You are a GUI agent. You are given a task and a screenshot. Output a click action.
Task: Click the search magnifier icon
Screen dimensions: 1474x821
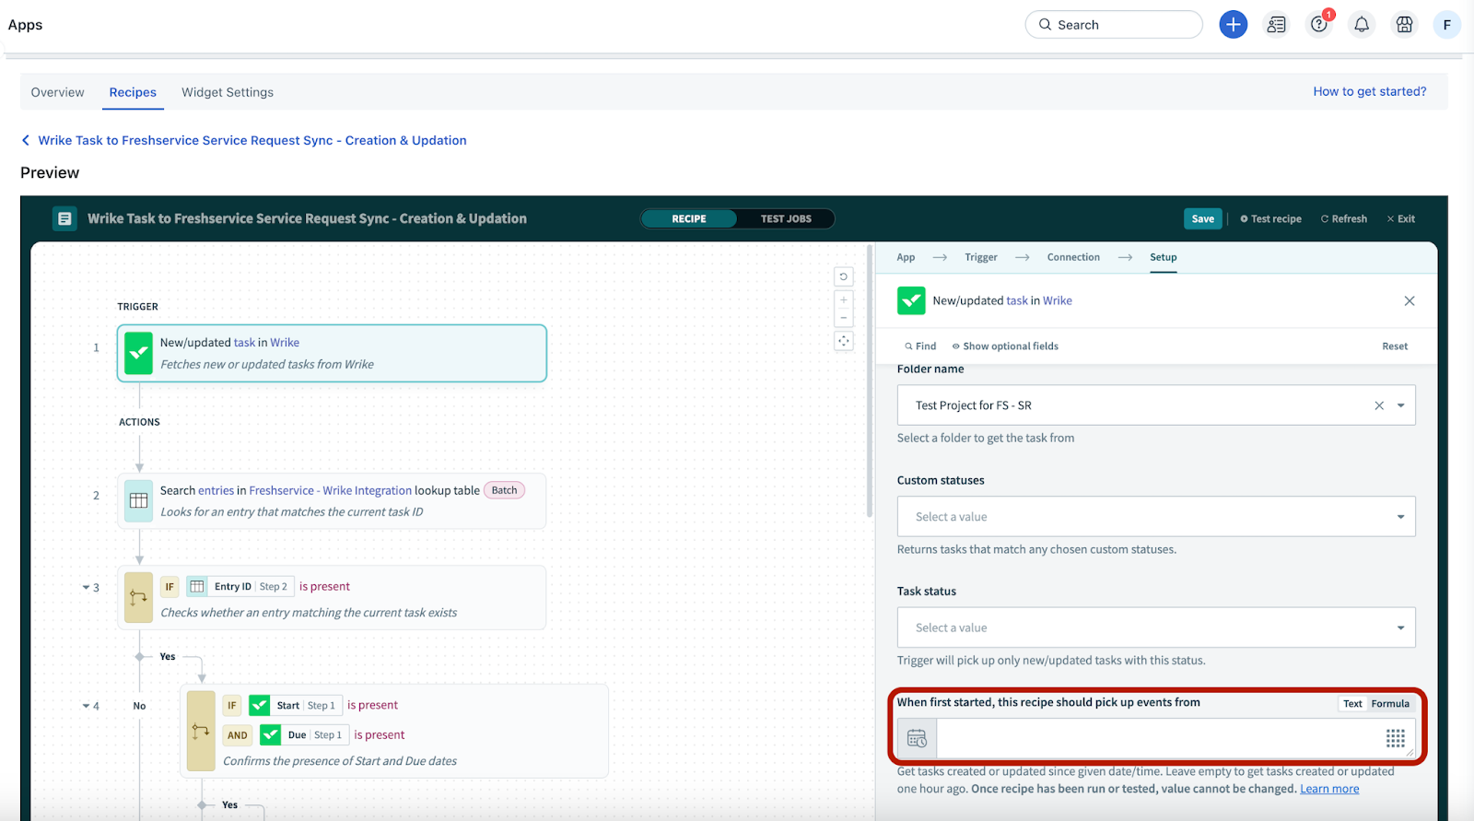point(1045,25)
